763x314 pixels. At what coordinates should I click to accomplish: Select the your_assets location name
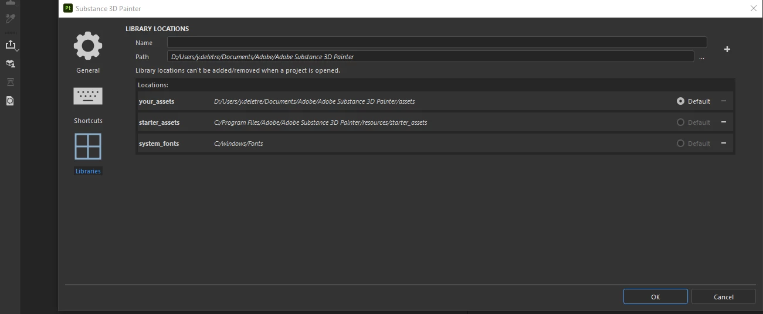pyautogui.click(x=157, y=101)
